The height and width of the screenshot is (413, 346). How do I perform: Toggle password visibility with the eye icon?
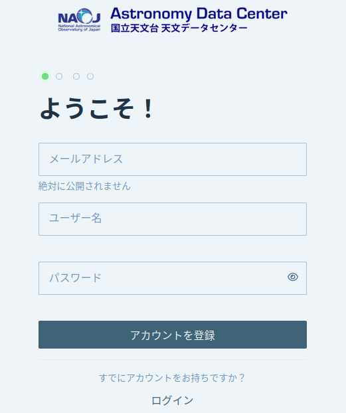coord(293,277)
